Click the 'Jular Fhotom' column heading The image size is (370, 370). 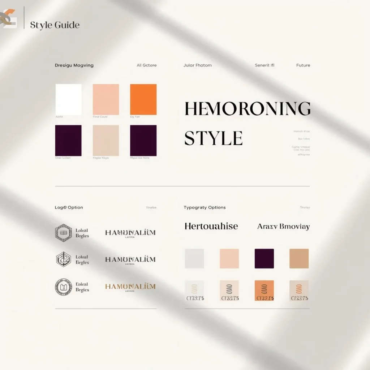[x=197, y=65]
